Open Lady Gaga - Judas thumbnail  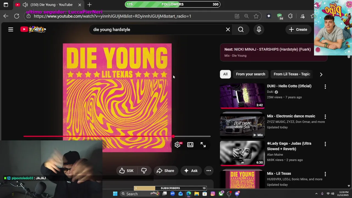[x=242, y=153]
